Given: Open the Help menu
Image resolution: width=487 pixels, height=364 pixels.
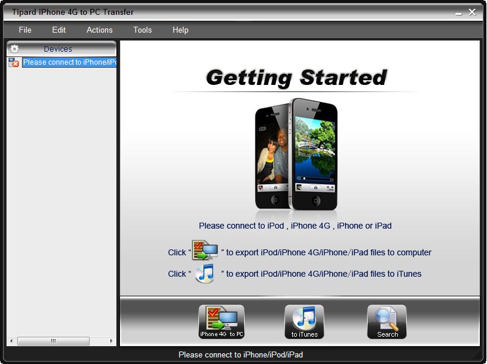Looking at the screenshot, I should coord(181,30).
